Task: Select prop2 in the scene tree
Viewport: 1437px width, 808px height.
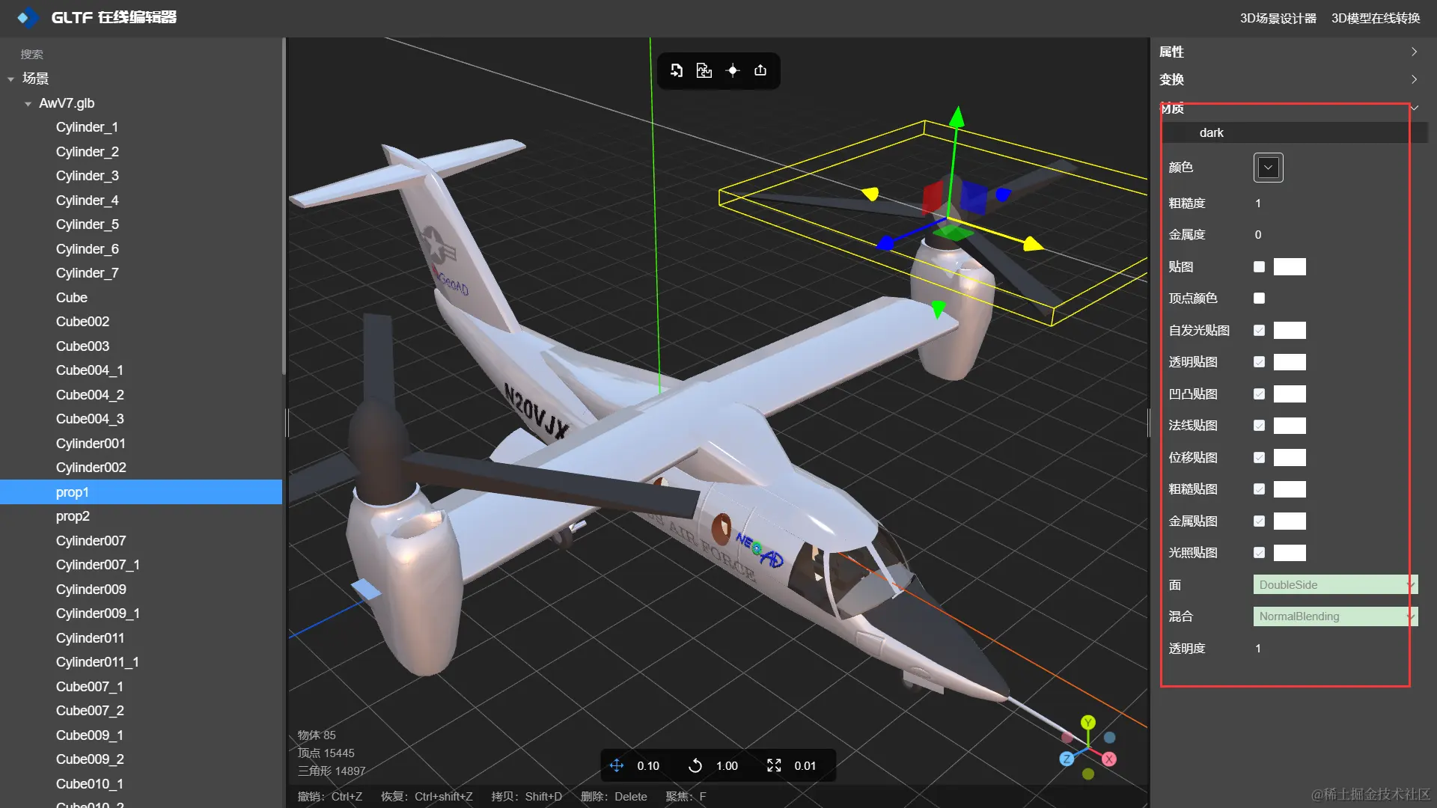Action: click(73, 516)
